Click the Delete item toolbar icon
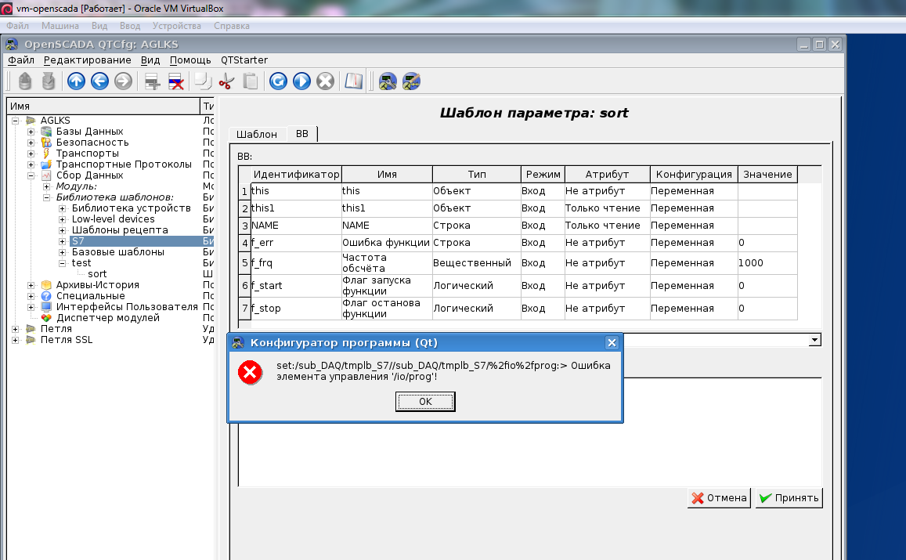Screen dimensions: 906x560 click(x=176, y=81)
